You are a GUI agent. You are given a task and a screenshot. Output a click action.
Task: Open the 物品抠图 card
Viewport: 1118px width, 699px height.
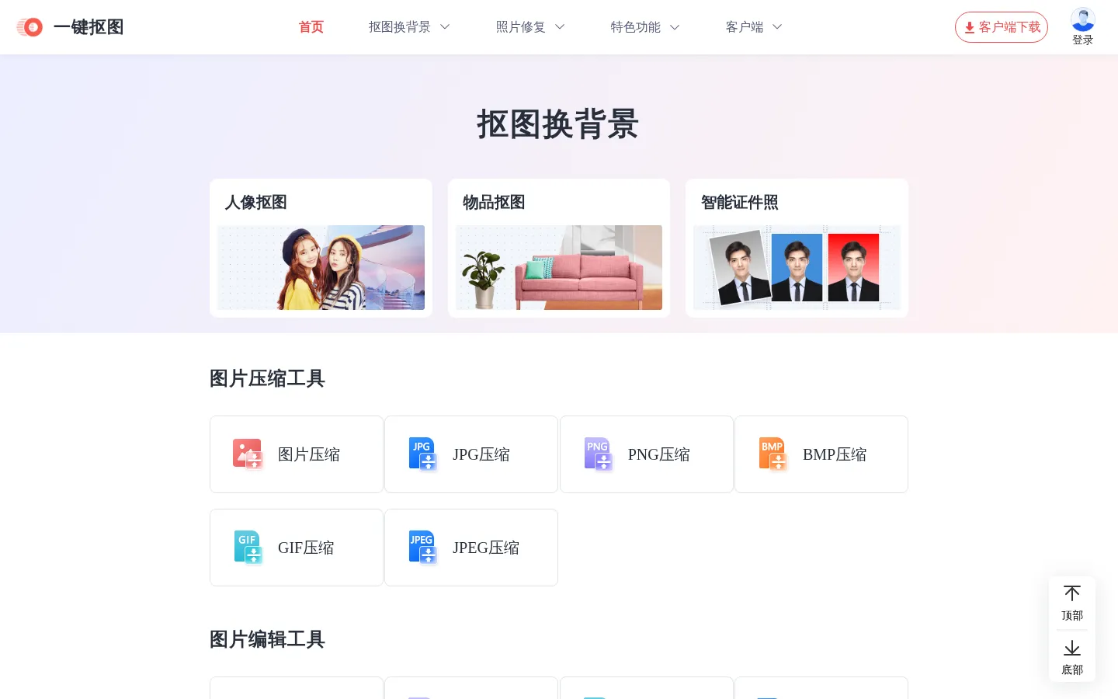[x=559, y=248]
